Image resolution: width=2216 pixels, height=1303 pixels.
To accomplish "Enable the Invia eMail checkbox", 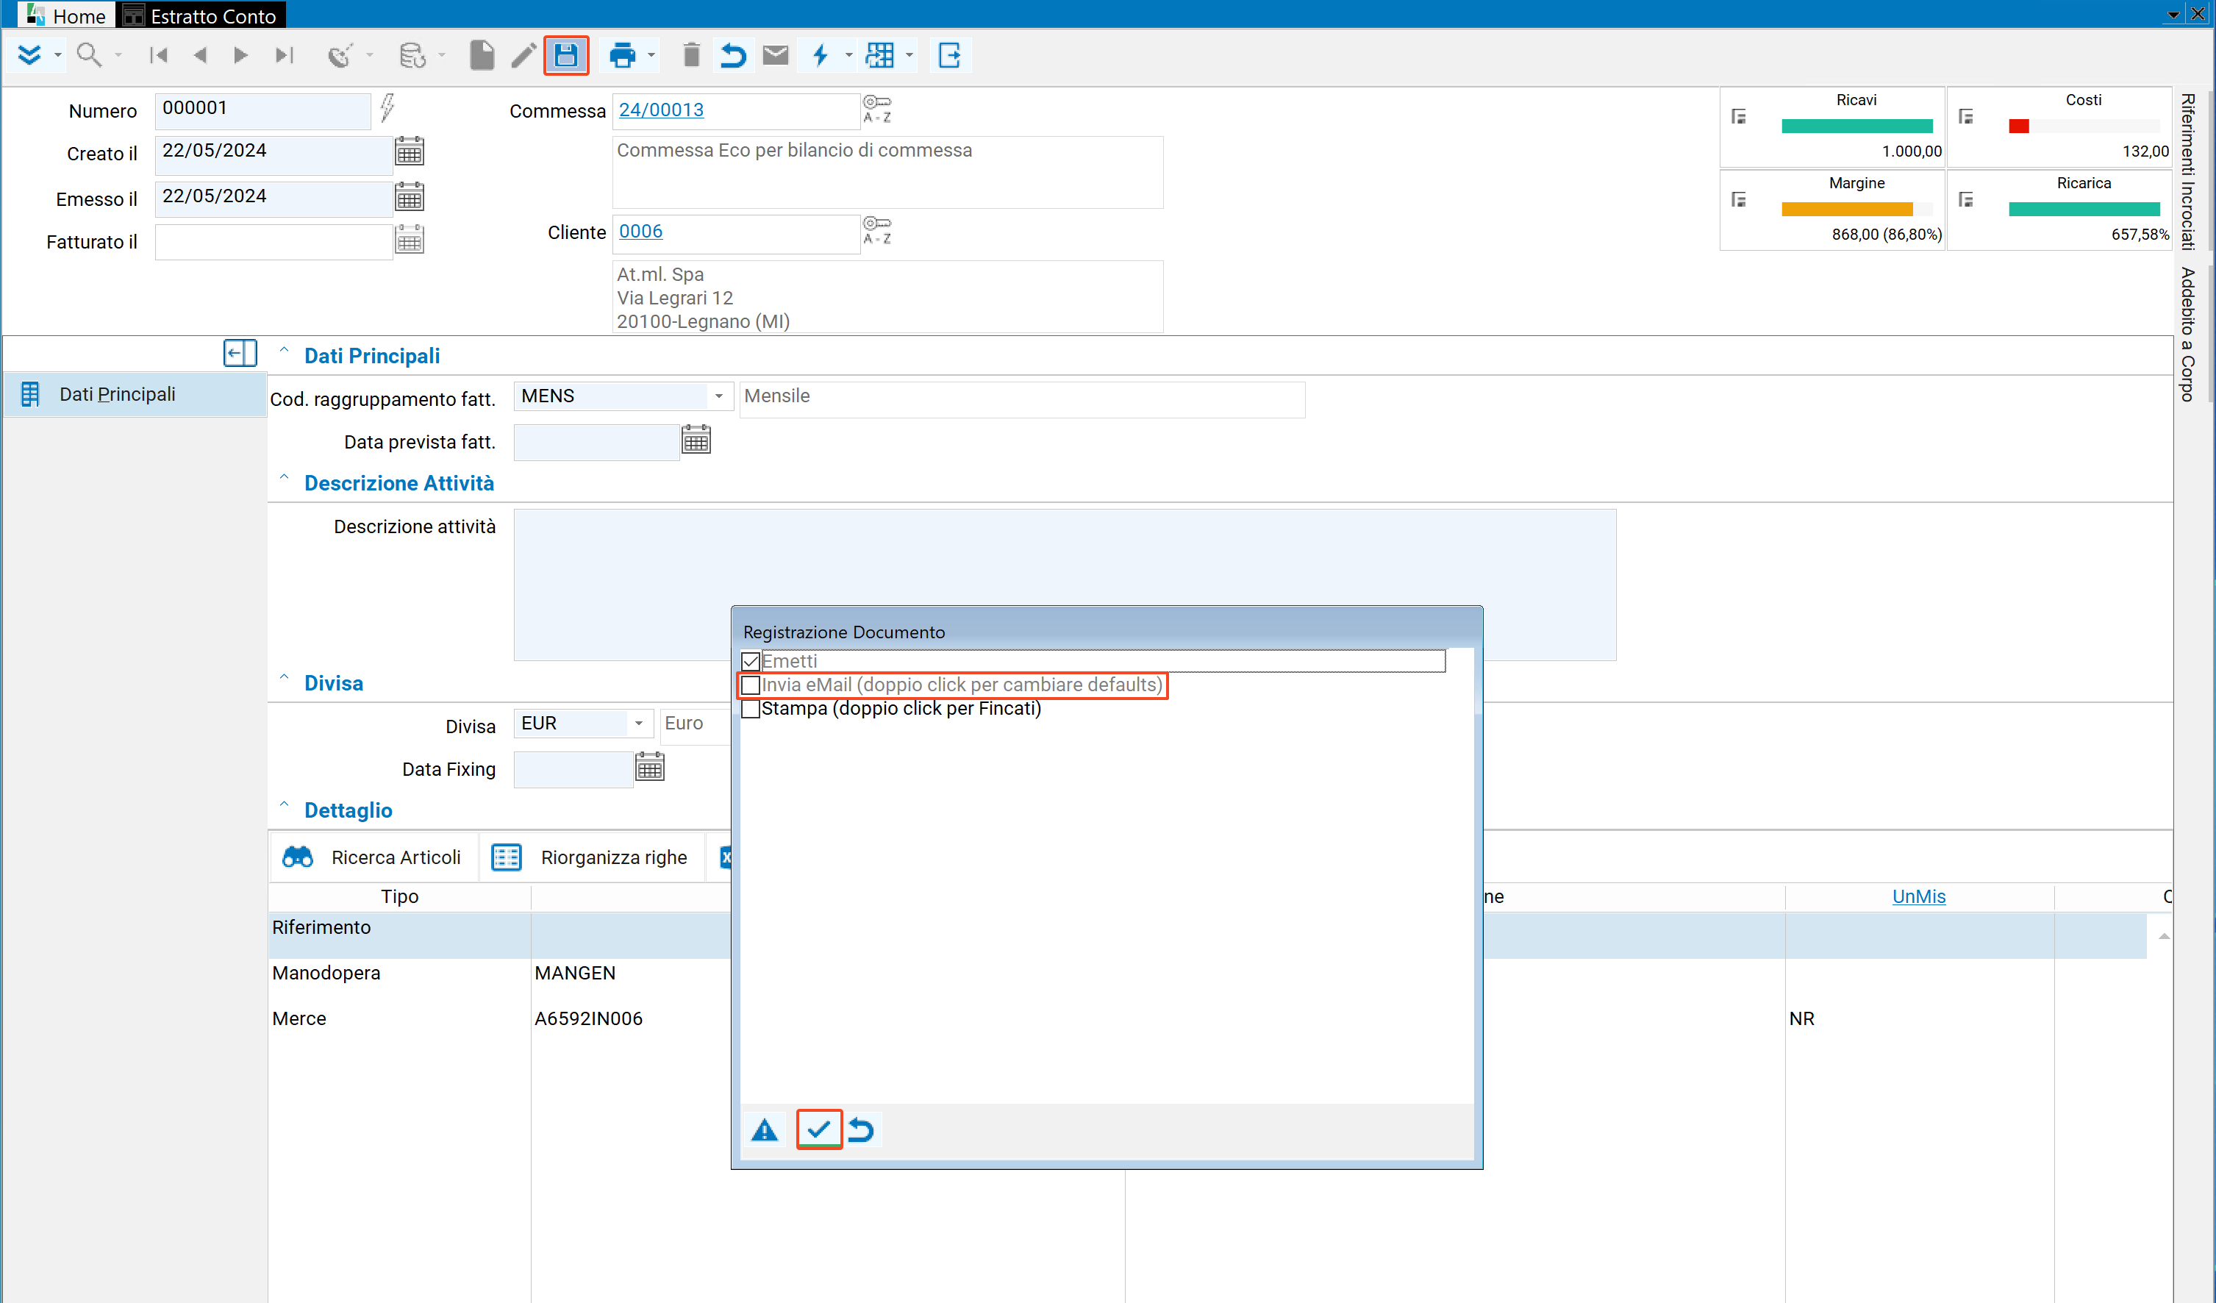I will pyautogui.click(x=751, y=685).
